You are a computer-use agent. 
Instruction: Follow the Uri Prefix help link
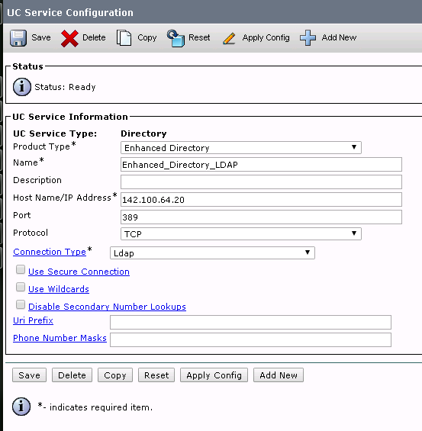coord(33,320)
